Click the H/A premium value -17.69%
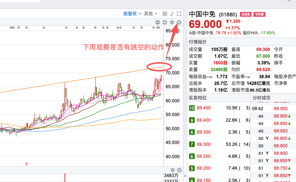The image size is (296, 182). (x=267, y=33)
